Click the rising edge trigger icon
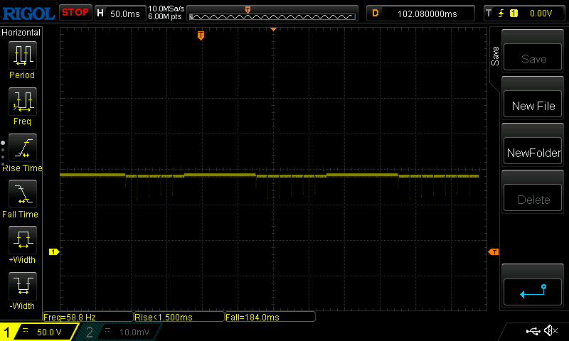This screenshot has height=341, width=569. [x=501, y=13]
